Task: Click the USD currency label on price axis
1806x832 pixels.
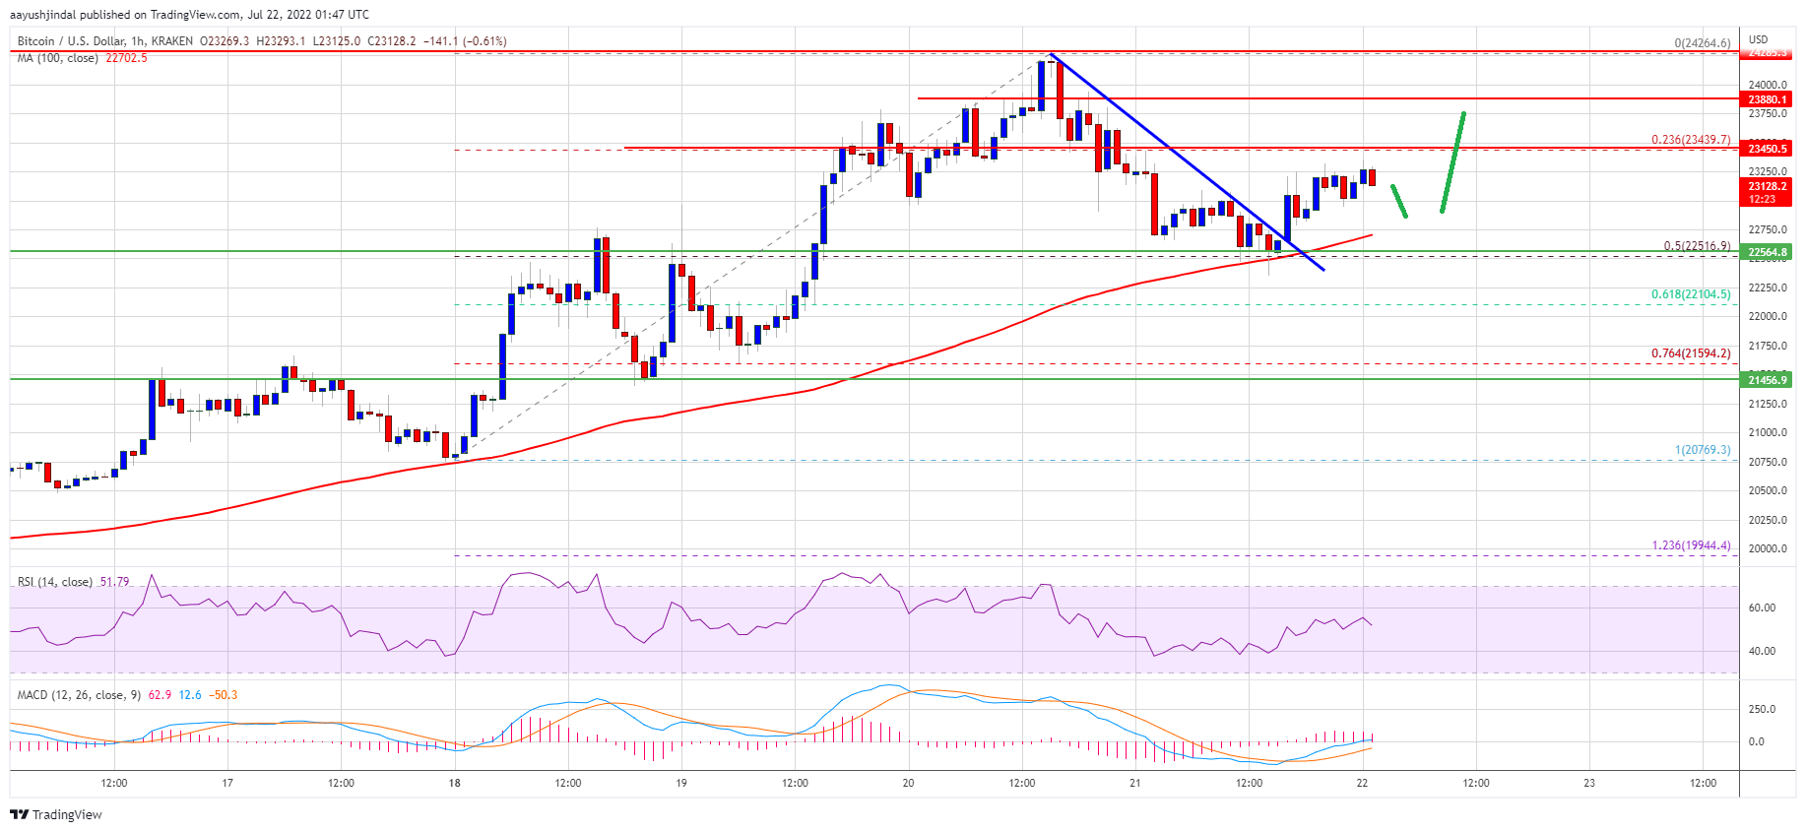Action: click(x=1759, y=40)
